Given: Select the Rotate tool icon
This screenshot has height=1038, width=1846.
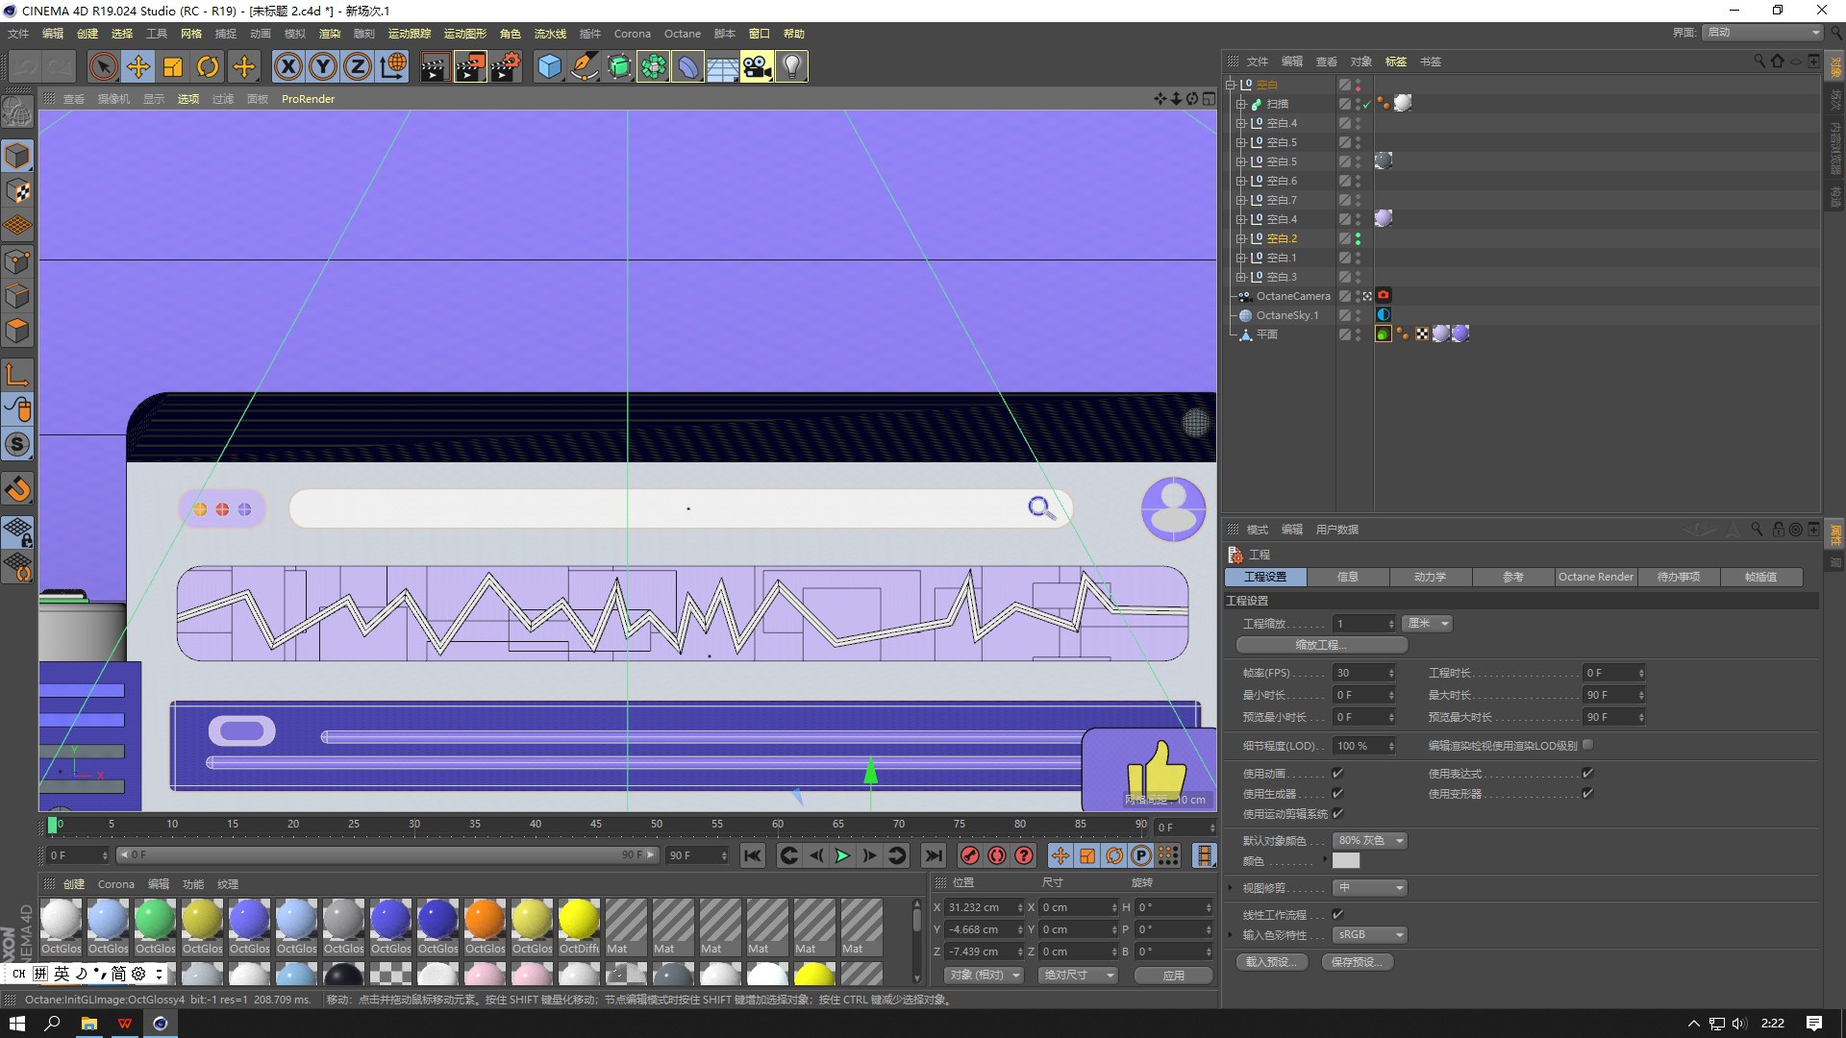Looking at the screenshot, I should tap(208, 67).
